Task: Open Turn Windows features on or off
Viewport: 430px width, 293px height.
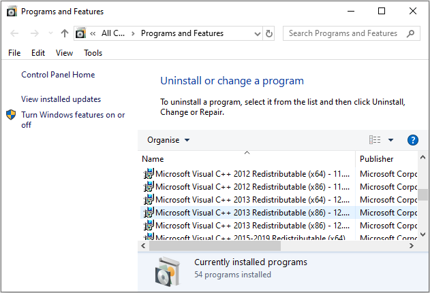Action: pyautogui.click(x=73, y=120)
